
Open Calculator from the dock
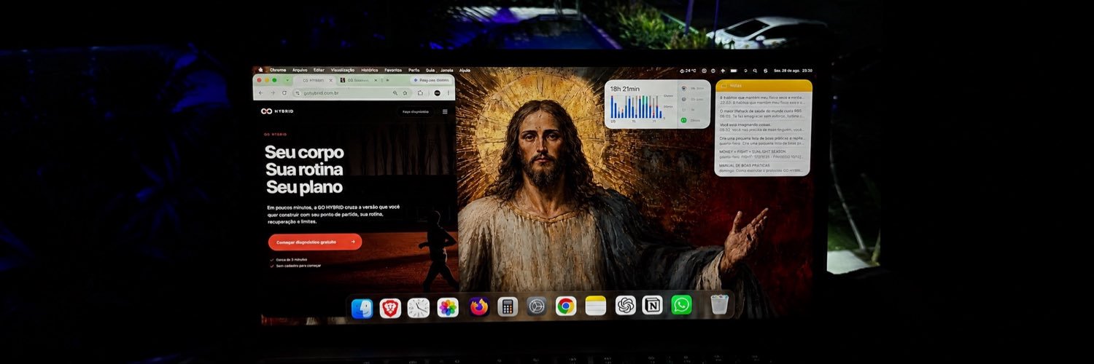508,306
